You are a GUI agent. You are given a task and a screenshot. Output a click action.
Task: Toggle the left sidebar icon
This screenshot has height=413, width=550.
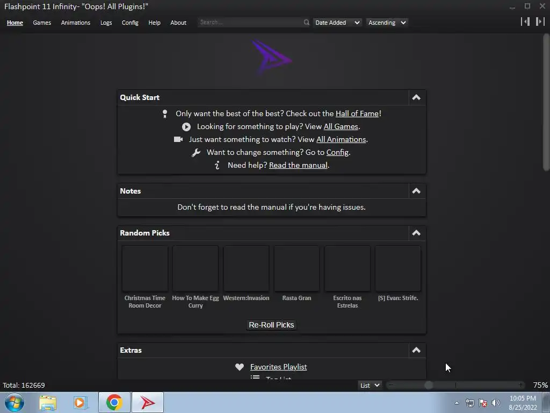525,22
